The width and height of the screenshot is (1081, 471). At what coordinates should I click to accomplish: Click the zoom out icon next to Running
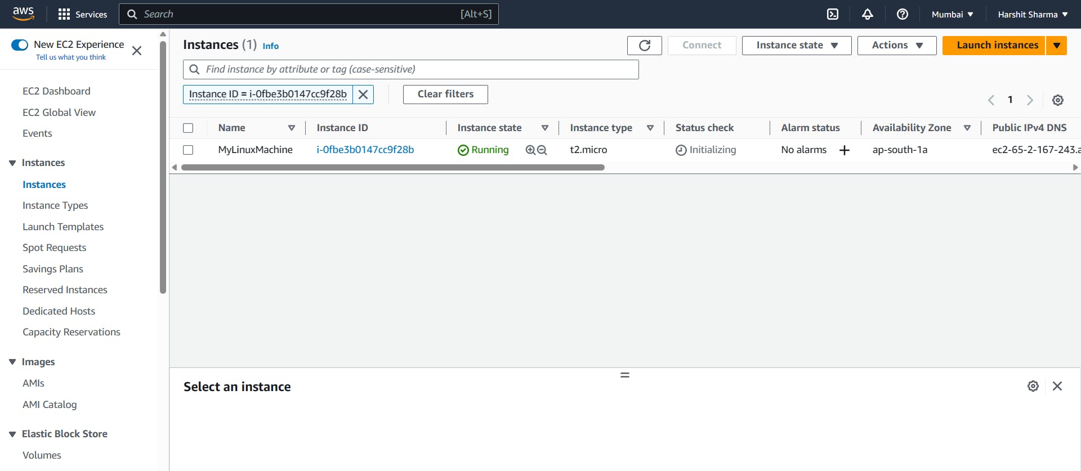point(542,150)
